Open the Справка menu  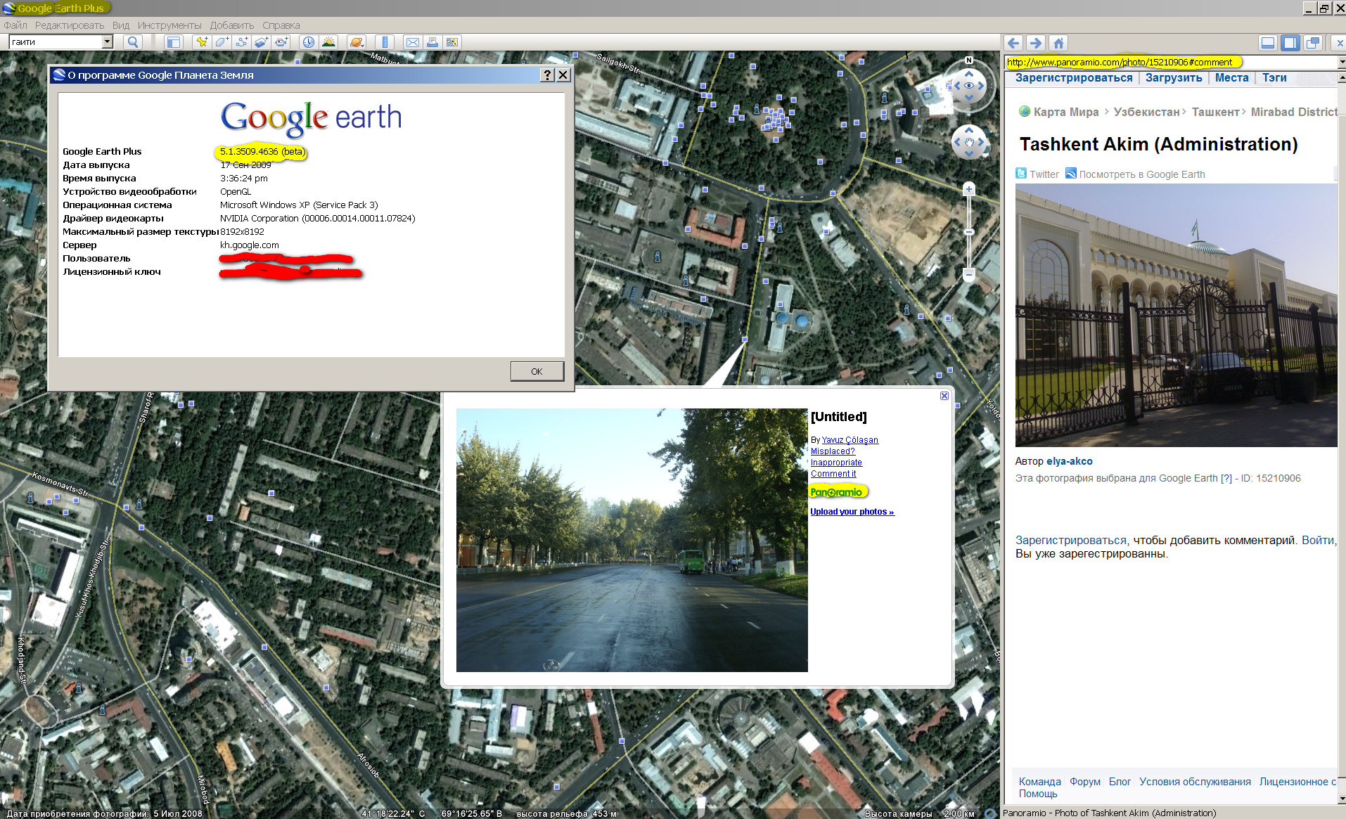pos(281,25)
